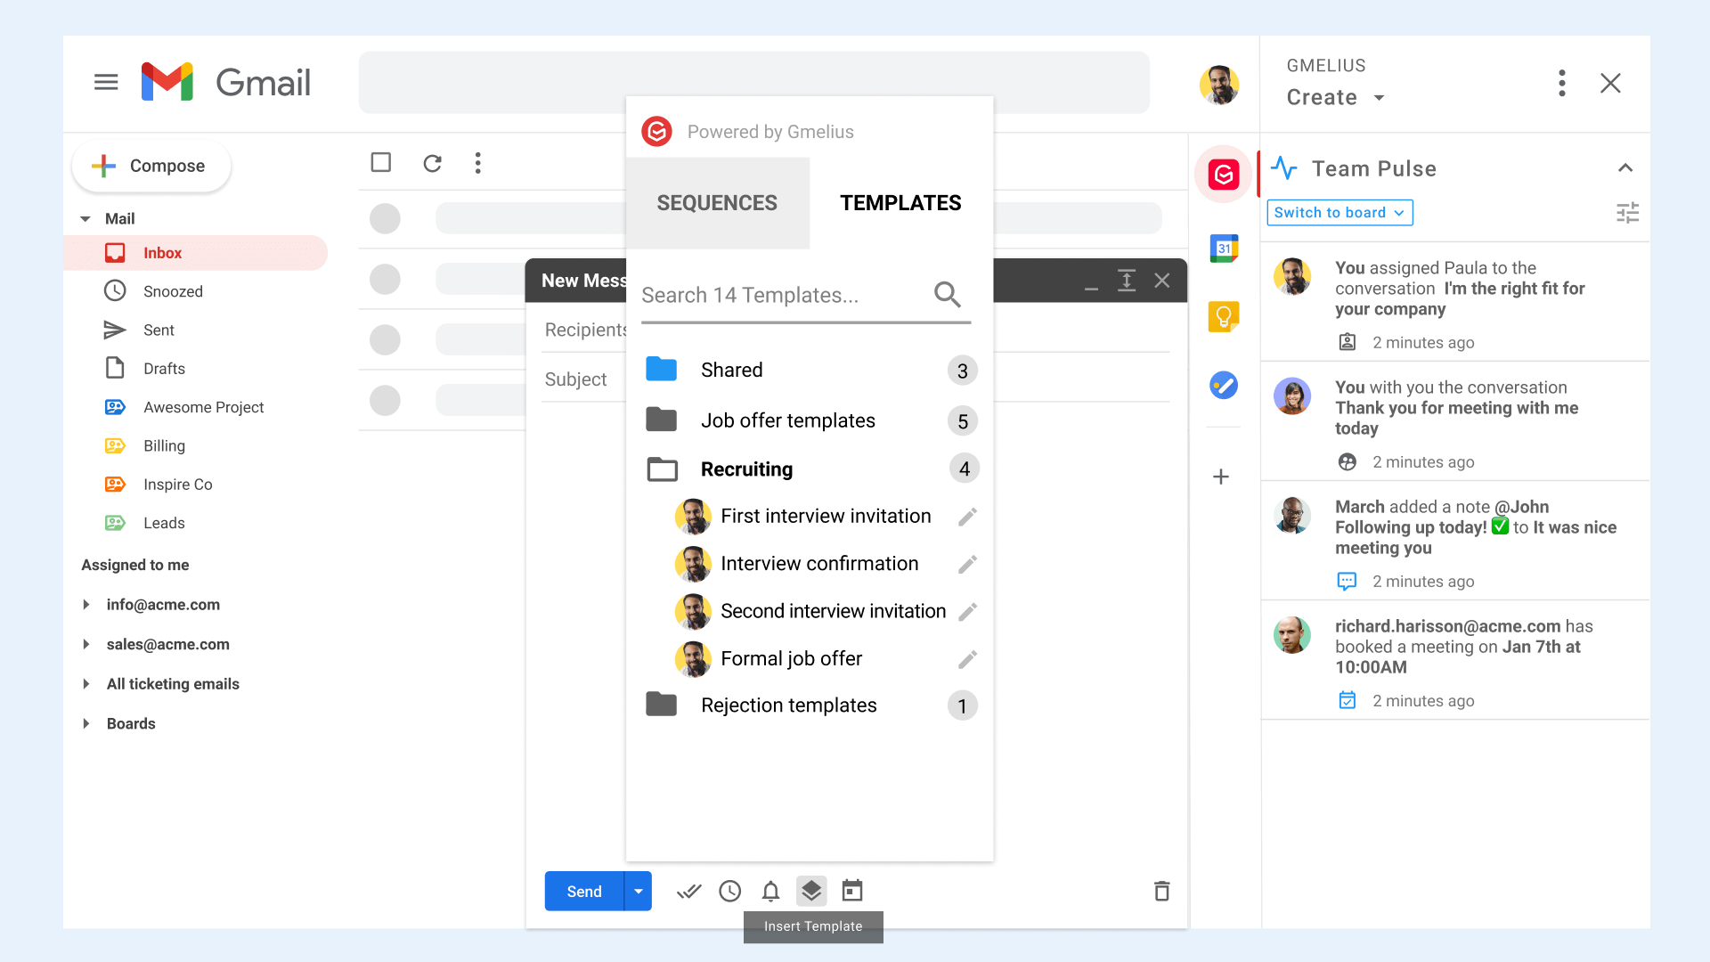Screen dimensions: 1710x962
Task: Tick the select all emails checkbox
Action: pyautogui.click(x=381, y=162)
